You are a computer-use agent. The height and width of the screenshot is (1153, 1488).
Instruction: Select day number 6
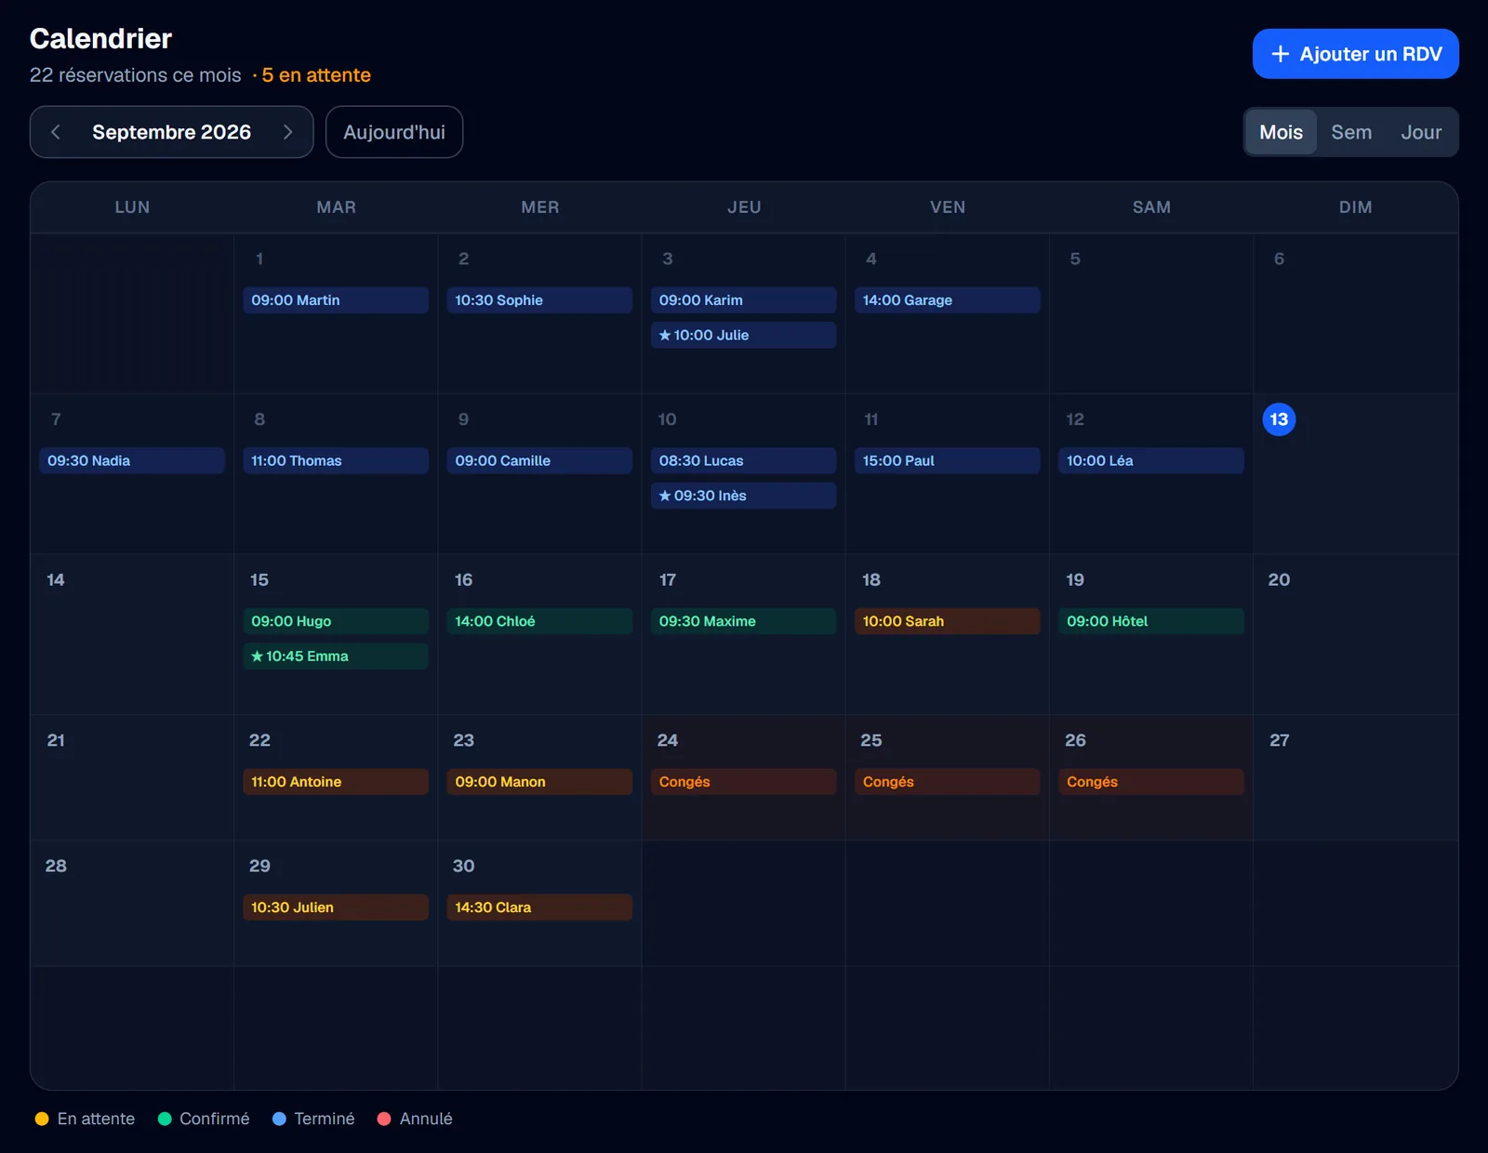[1279, 259]
